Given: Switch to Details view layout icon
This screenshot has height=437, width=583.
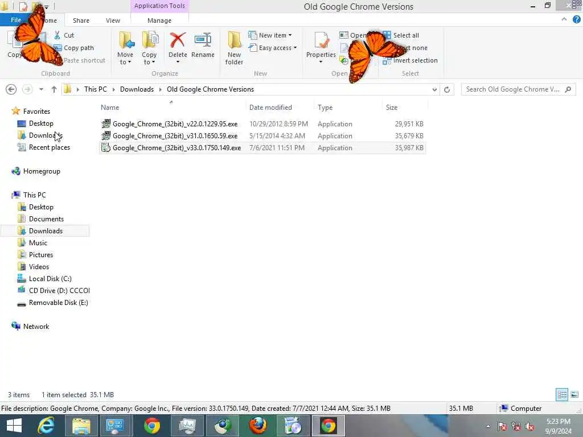Looking at the screenshot, I should 562,395.
